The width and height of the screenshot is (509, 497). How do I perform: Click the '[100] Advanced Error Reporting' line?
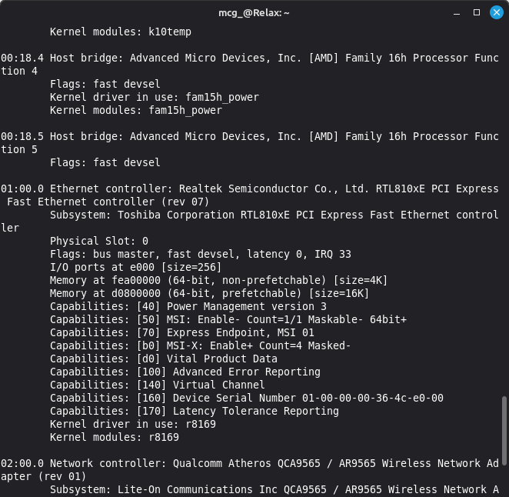pyautogui.click(x=185, y=372)
